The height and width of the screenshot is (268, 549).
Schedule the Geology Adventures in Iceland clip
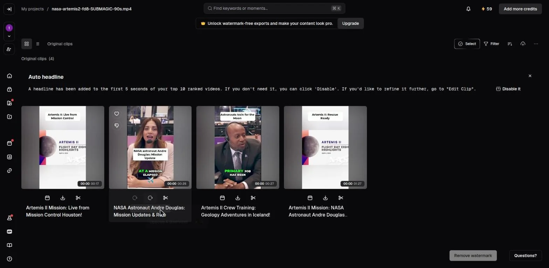click(222, 198)
